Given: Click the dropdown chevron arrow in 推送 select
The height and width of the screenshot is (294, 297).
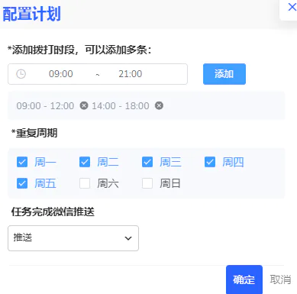Looking at the screenshot, I should 128,238.
